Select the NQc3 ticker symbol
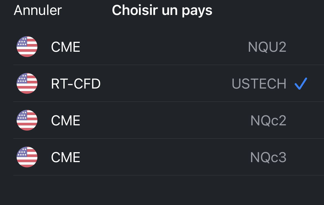 (x=268, y=157)
